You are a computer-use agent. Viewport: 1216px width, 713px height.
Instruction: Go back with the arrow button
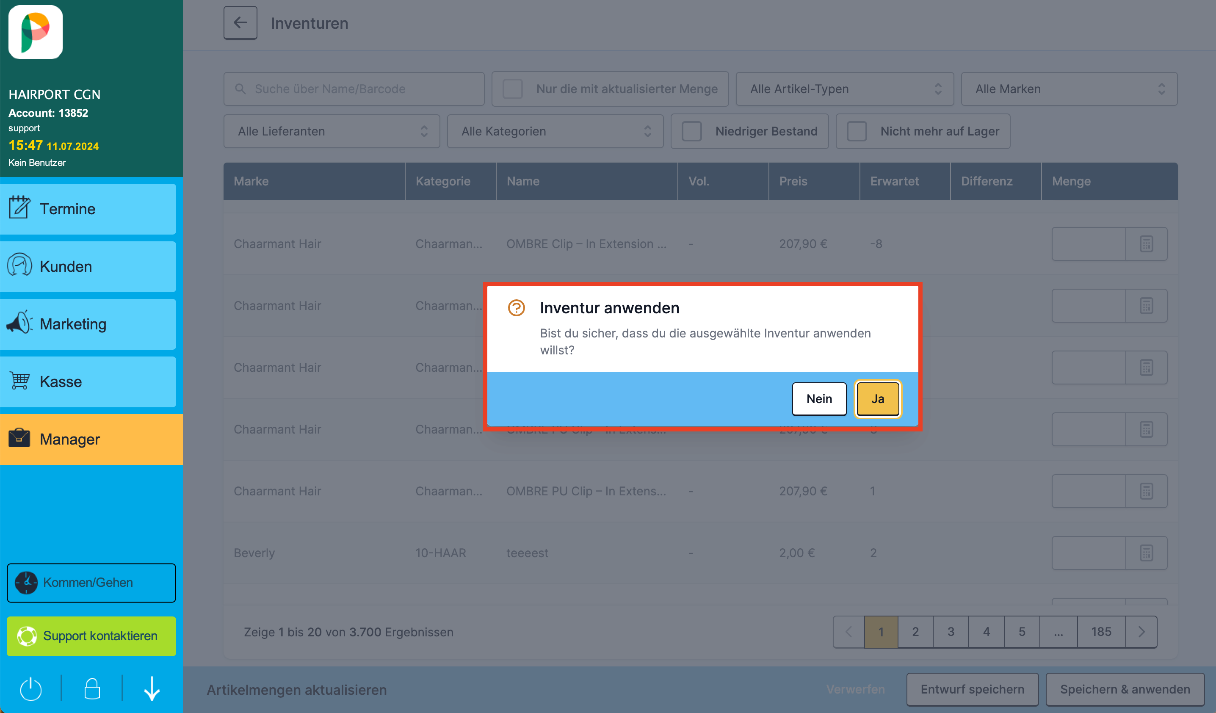tap(240, 23)
